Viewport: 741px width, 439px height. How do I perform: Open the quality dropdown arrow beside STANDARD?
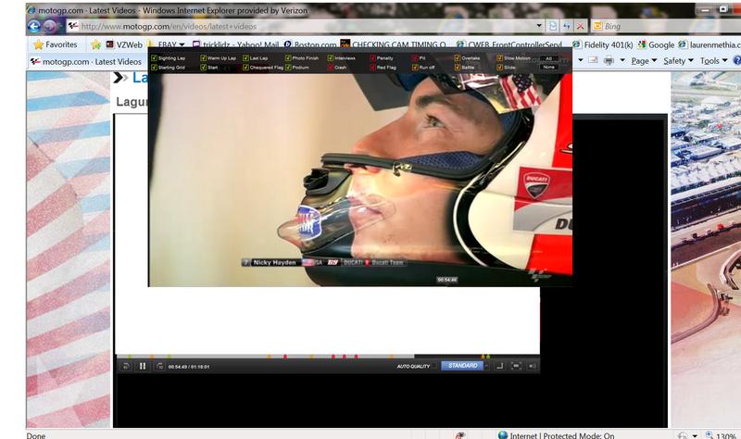tap(487, 366)
